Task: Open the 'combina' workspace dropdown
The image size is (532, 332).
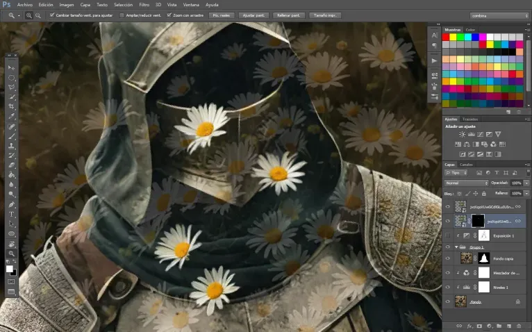Action: [x=499, y=15]
